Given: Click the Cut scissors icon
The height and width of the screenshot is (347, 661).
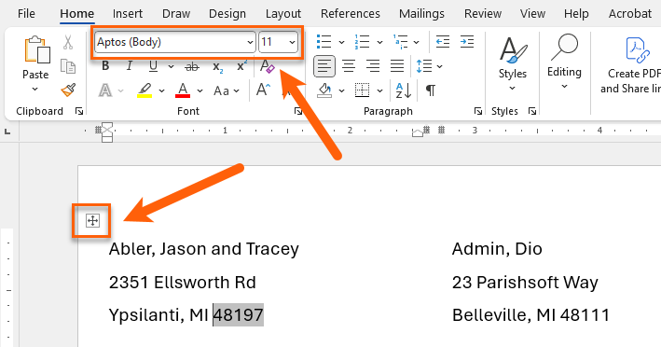Looking at the screenshot, I should click(68, 42).
